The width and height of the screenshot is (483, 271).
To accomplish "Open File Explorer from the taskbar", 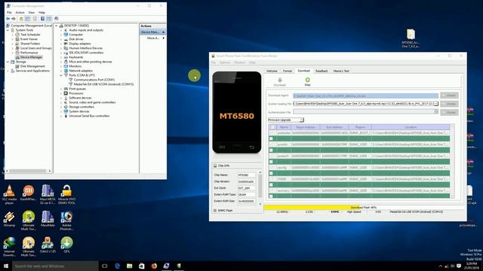I will pyautogui.click(x=129, y=266).
